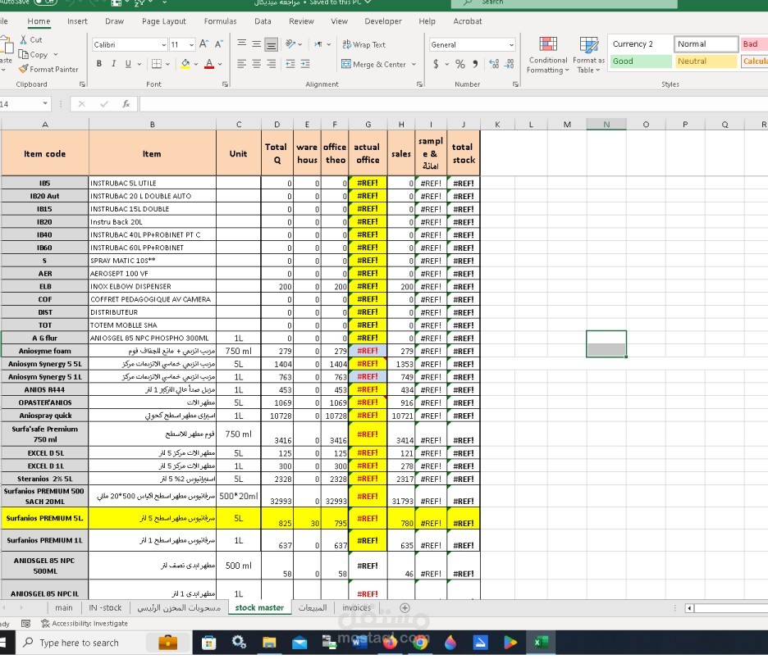Apply the Good cell style
Image resolution: width=768 pixels, height=659 pixels.
(640, 61)
